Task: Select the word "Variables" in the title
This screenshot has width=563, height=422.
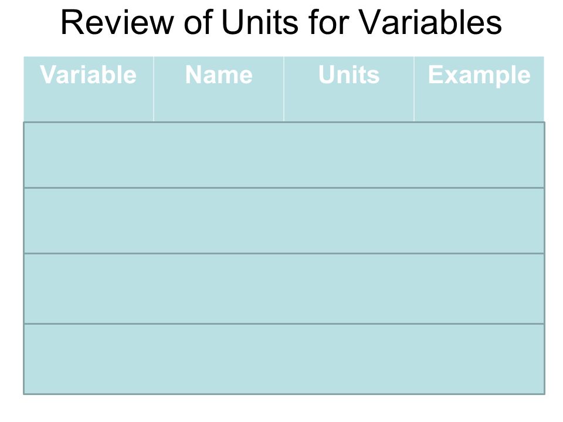Action: [430, 22]
